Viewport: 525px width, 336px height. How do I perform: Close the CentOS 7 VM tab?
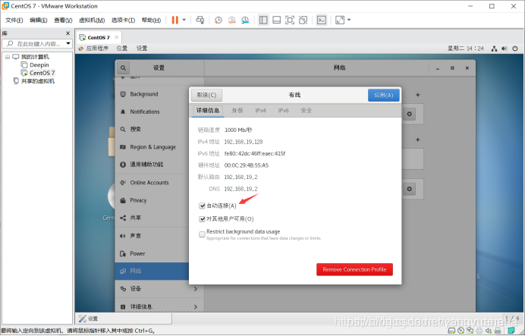tap(116, 37)
